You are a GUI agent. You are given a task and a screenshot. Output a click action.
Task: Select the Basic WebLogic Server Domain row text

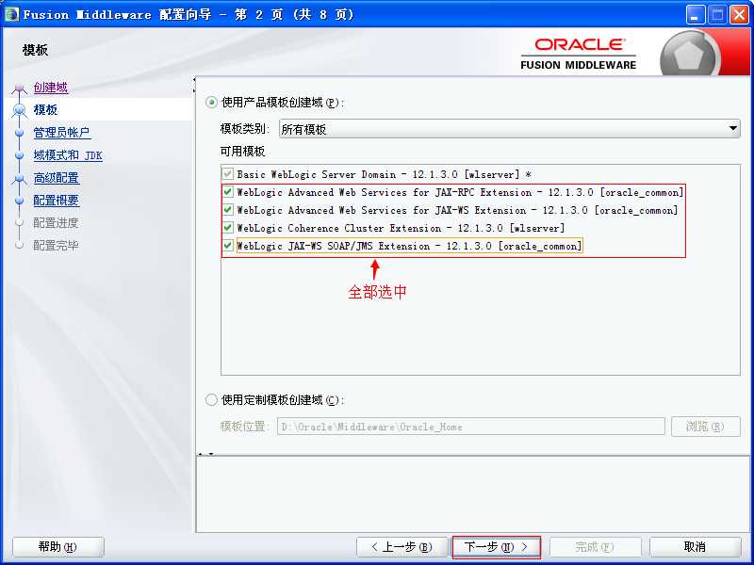[x=384, y=174]
